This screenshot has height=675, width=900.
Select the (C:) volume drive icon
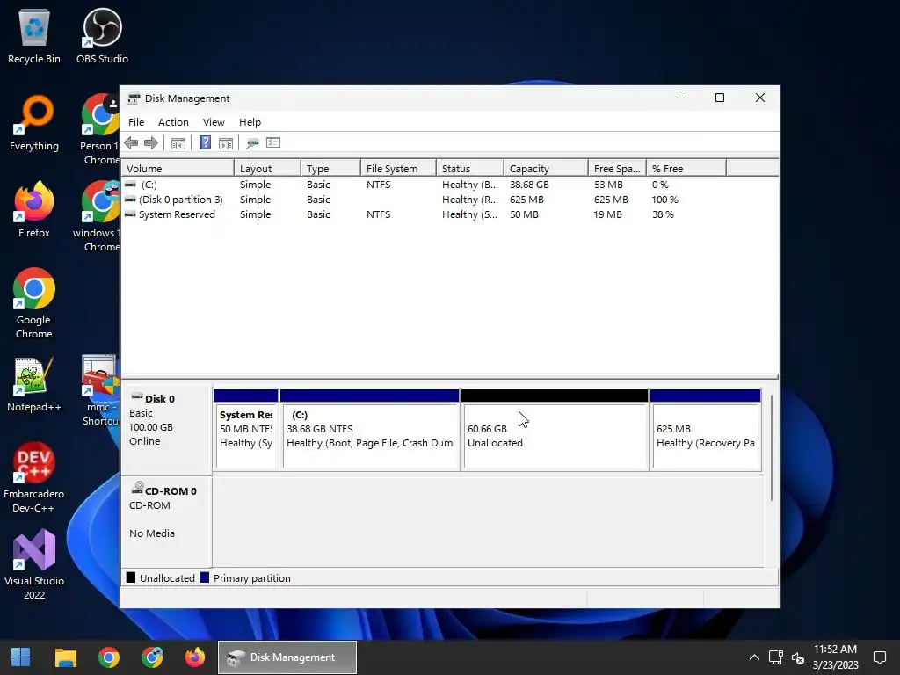click(x=130, y=185)
